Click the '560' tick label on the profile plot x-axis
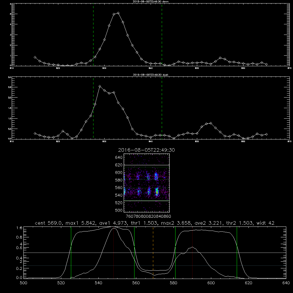 coord(136,283)
